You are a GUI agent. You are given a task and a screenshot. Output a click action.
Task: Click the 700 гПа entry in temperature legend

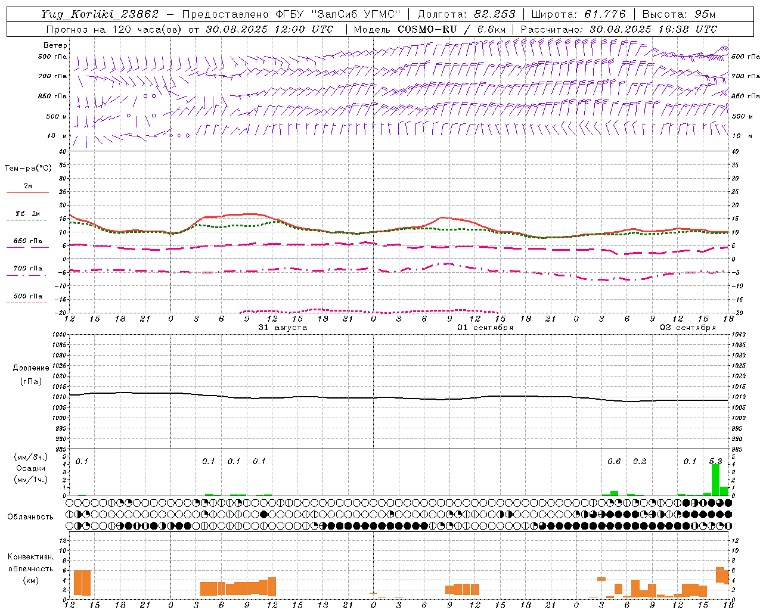(27, 269)
